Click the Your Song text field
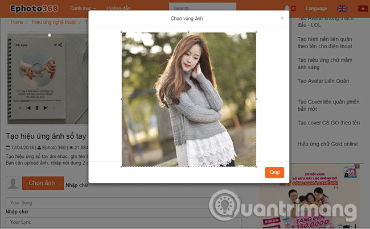Image resolution: width=370 pixels, height=229 pixels. [x=46, y=202]
